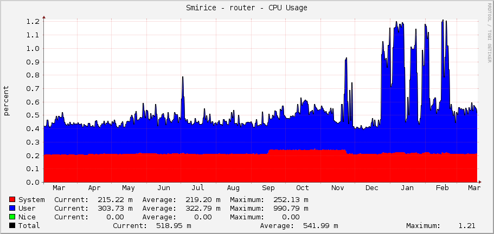
Task: Click the 'Feb' month label
Action: coord(442,188)
